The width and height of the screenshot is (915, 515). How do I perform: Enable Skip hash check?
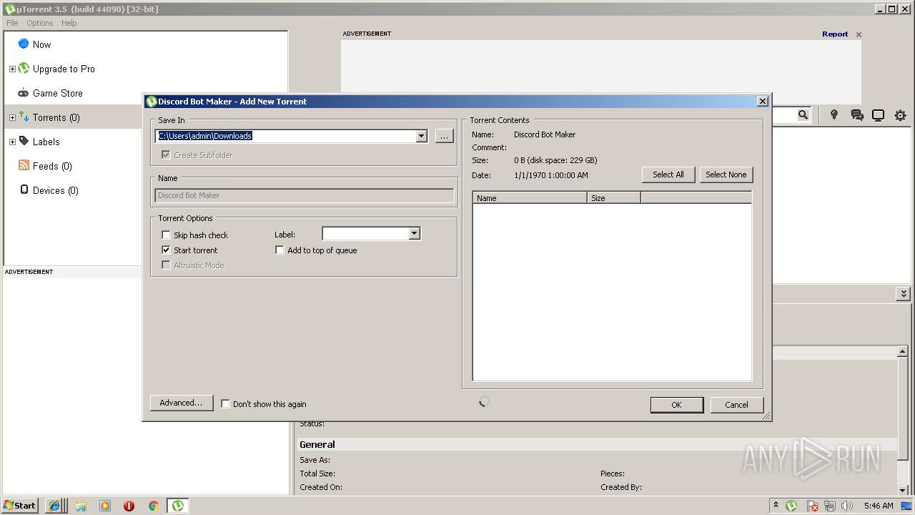pyautogui.click(x=166, y=235)
